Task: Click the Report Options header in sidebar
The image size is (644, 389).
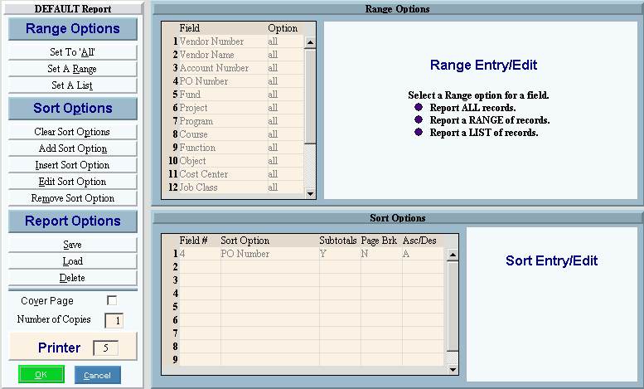Action: click(73, 221)
